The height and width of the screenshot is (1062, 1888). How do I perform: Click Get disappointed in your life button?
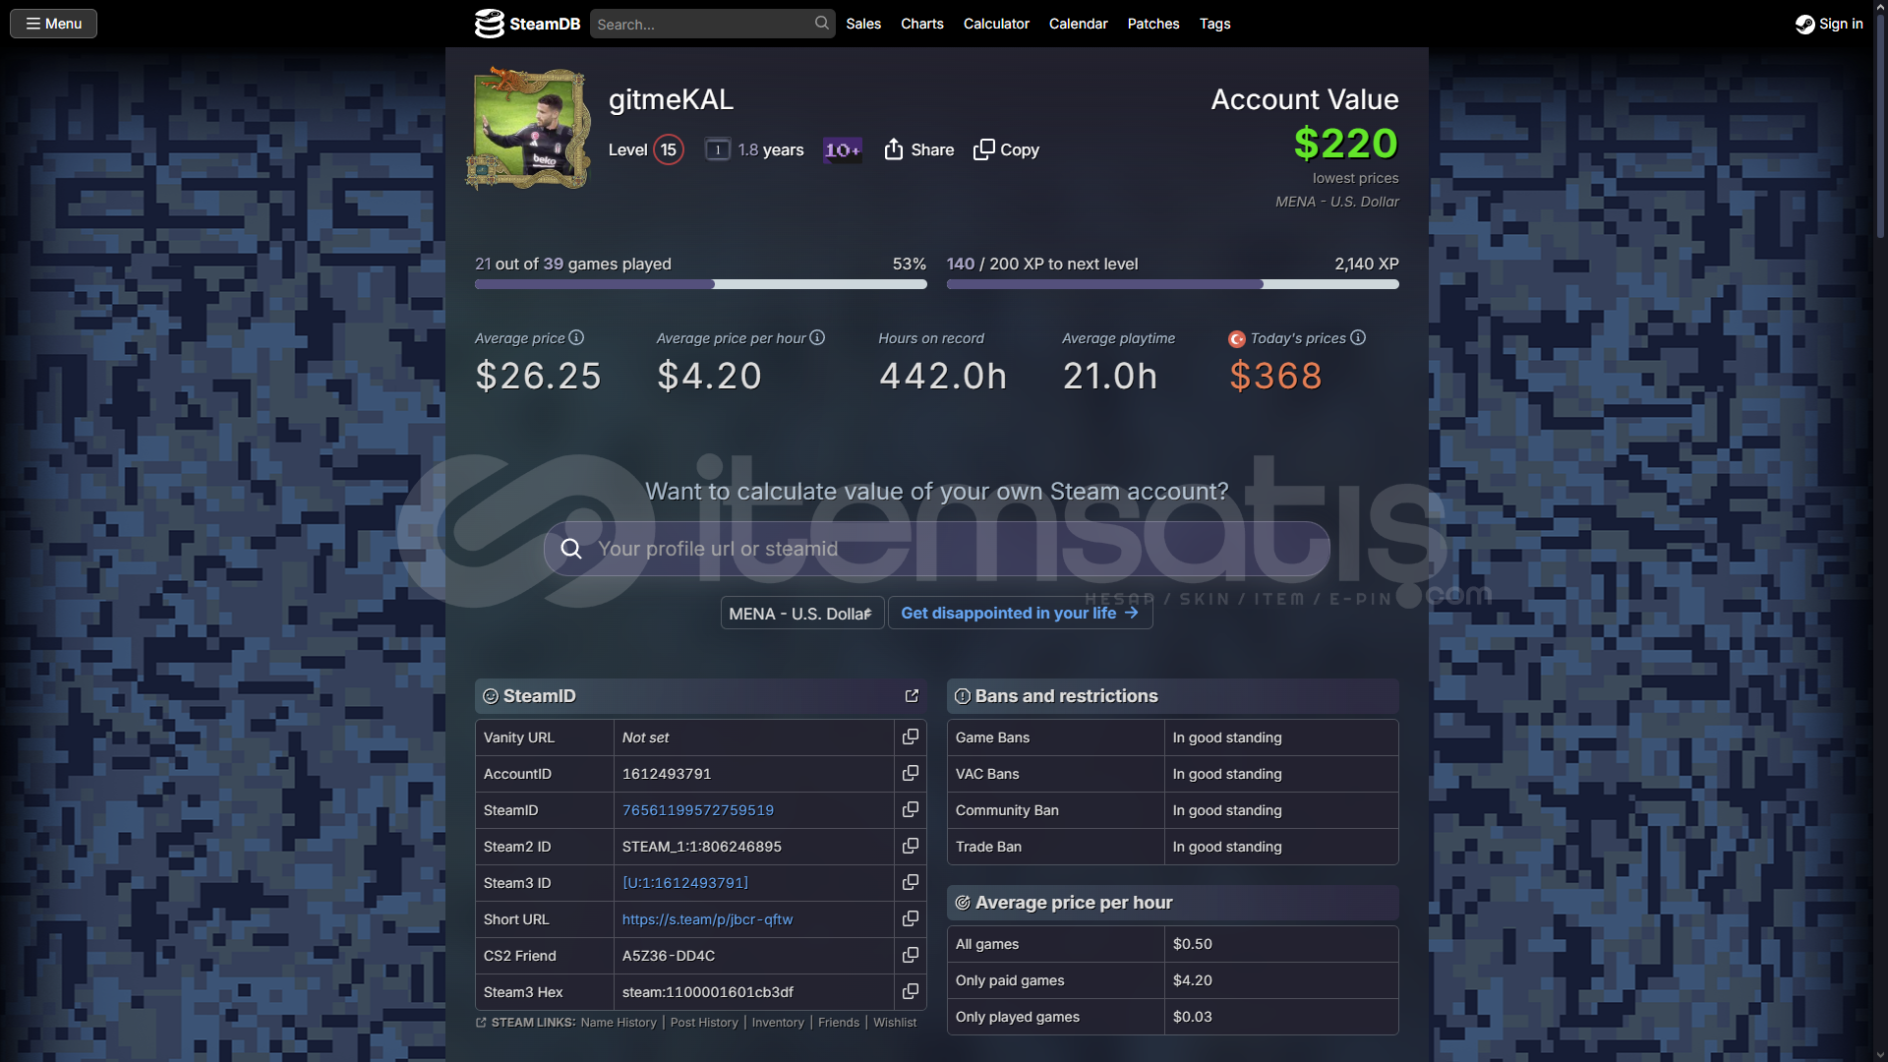pyautogui.click(x=1021, y=613)
